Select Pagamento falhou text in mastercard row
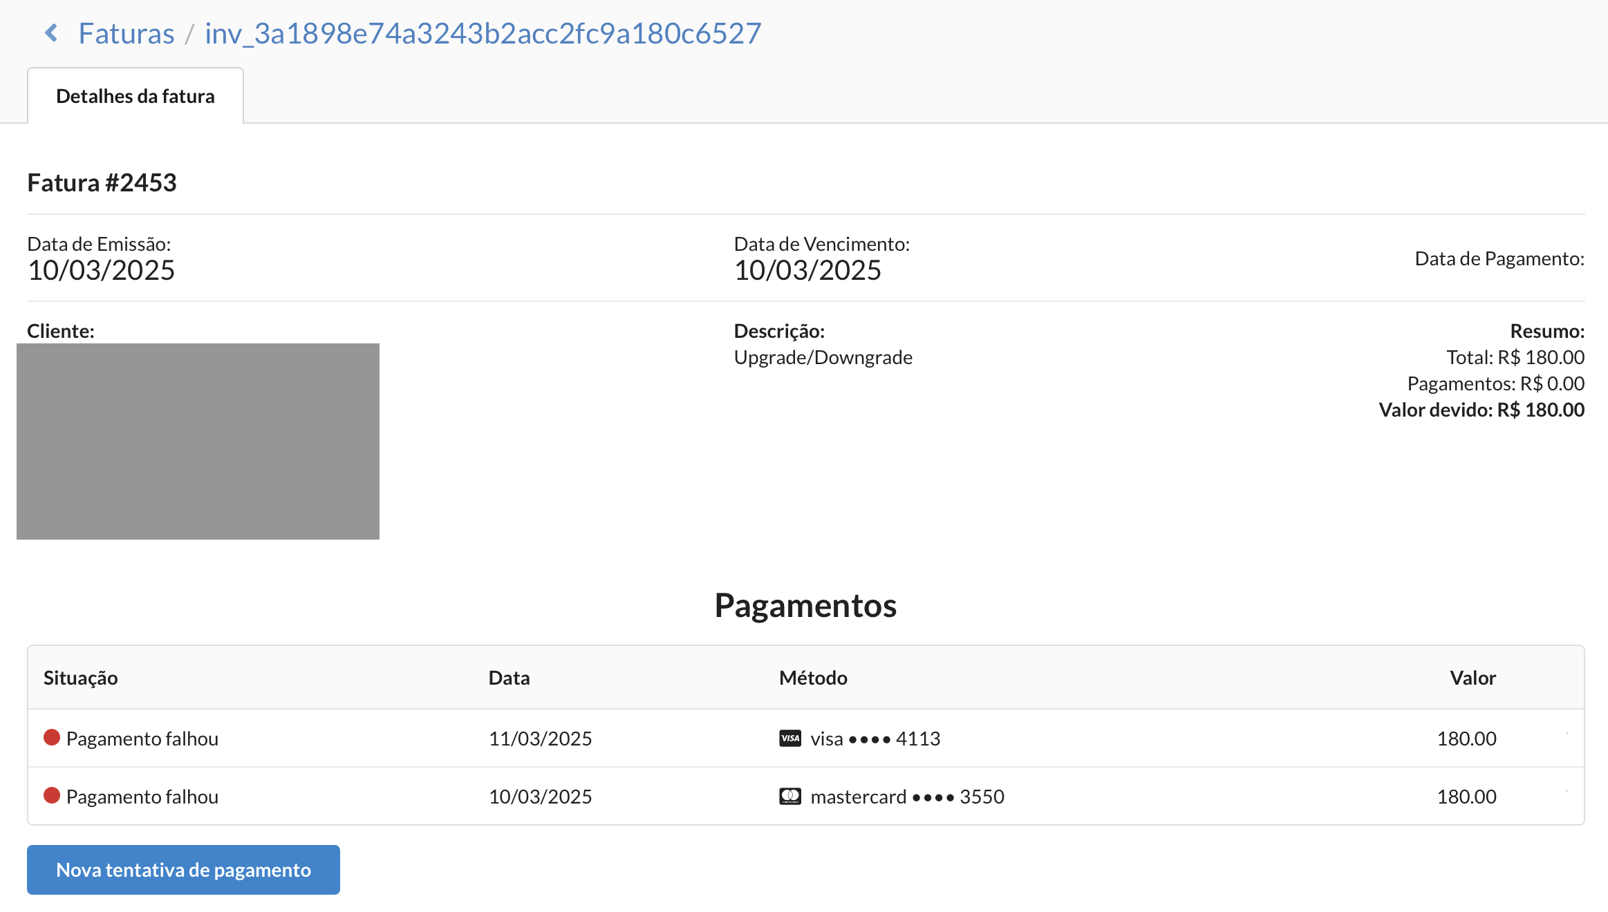 [x=142, y=797]
